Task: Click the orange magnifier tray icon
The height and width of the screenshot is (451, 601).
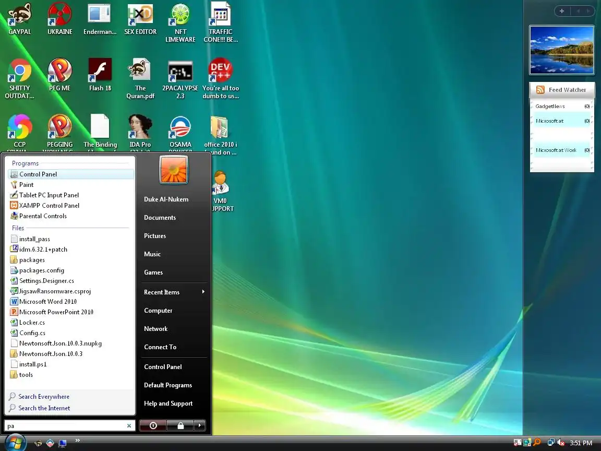Action: tap(537, 443)
